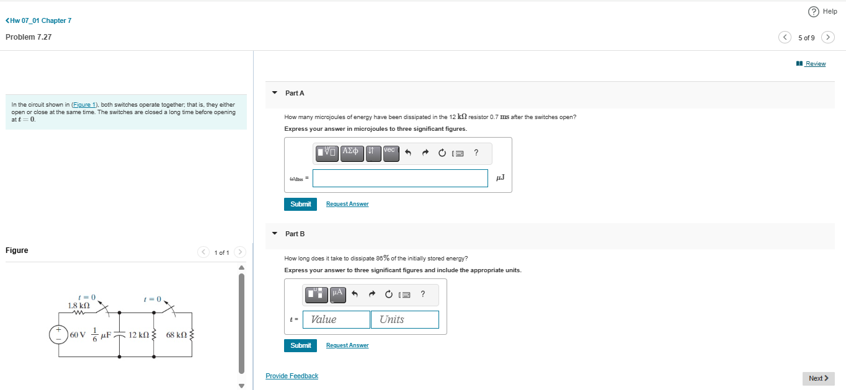Click the figure panel vertical scrollbar
Screen dimensions: 846x390
click(242, 324)
